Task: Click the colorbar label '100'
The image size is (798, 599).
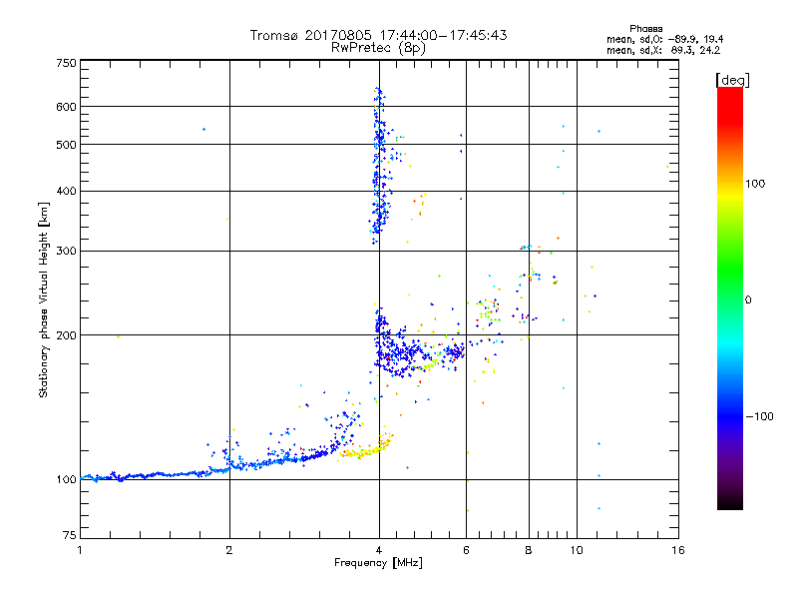Action: point(755,184)
